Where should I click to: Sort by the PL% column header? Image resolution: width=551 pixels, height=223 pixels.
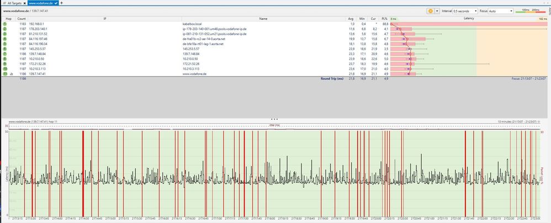pos(385,19)
